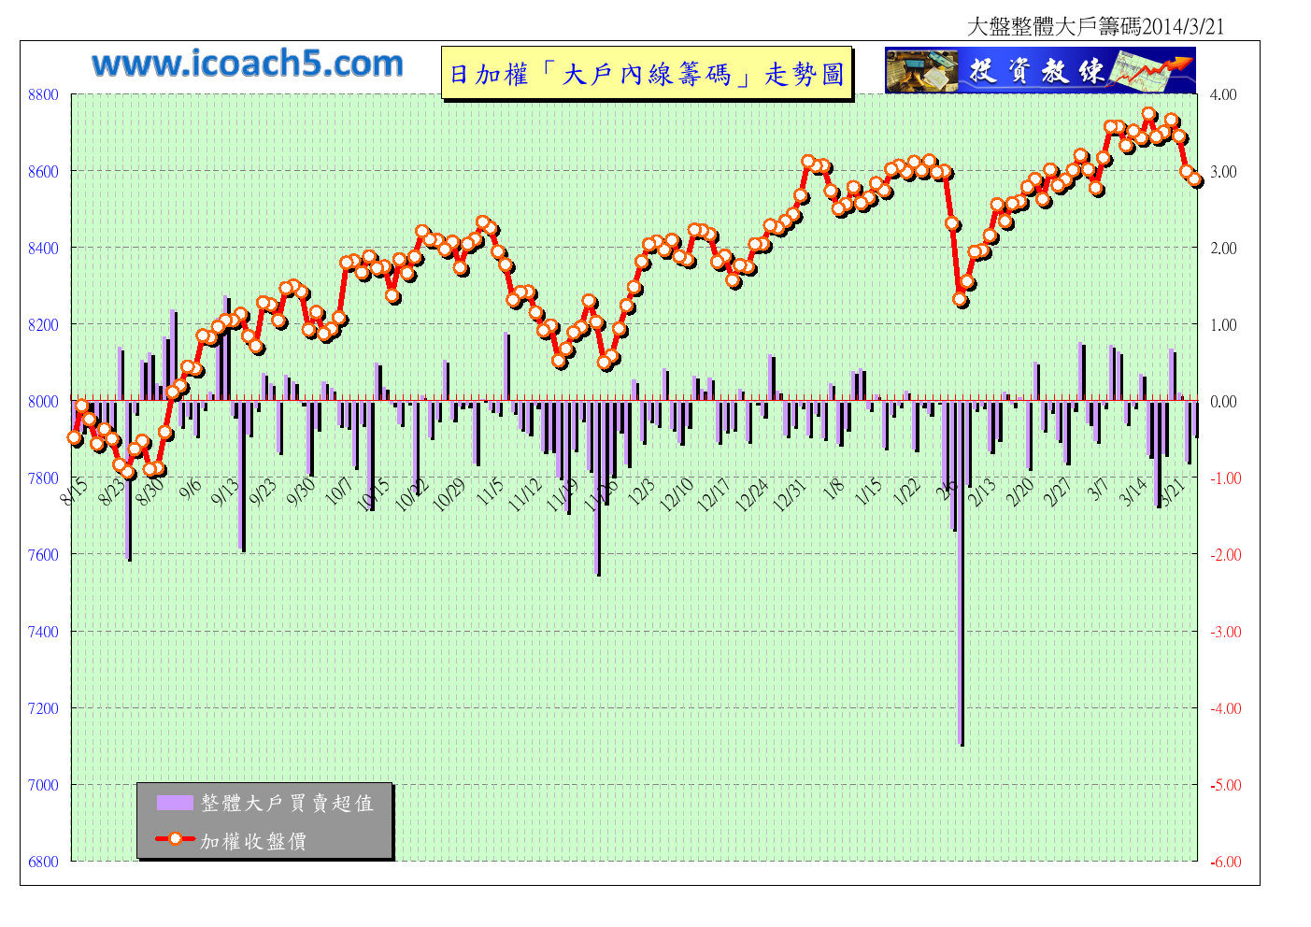Click the date label 12/17
1311x927 pixels.
point(715,494)
